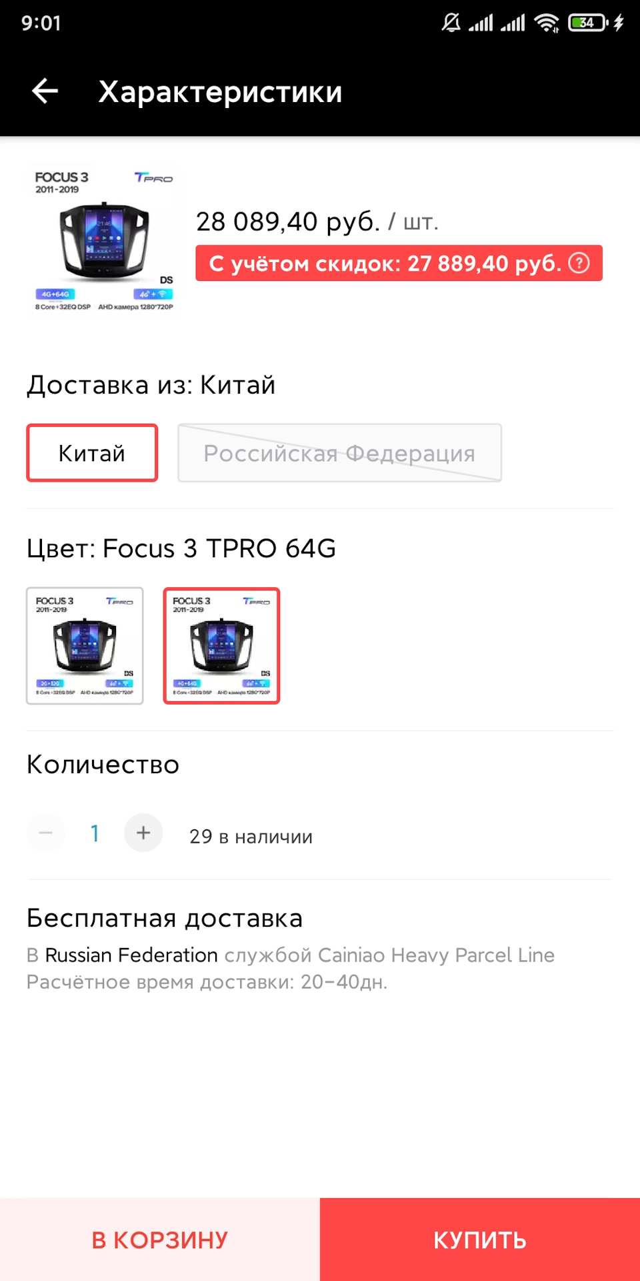Tap the muted notifications bell icon

pyautogui.click(x=451, y=23)
